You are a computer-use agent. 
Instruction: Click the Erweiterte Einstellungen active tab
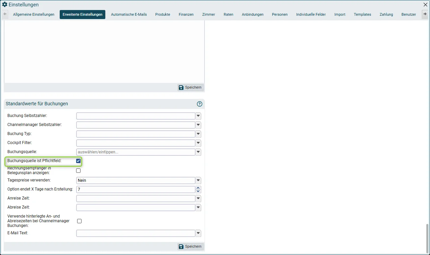tap(83, 14)
